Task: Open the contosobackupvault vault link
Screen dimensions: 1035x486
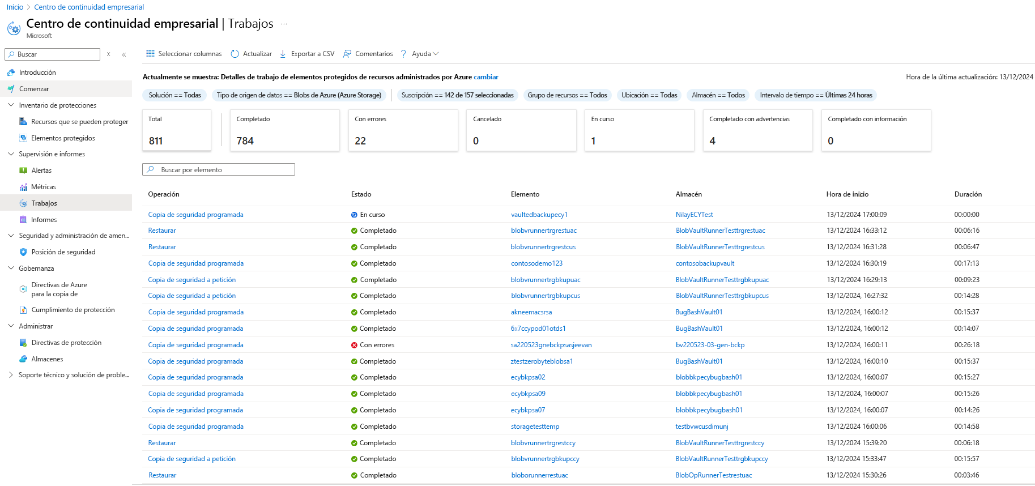Action: [x=705, y=263]
